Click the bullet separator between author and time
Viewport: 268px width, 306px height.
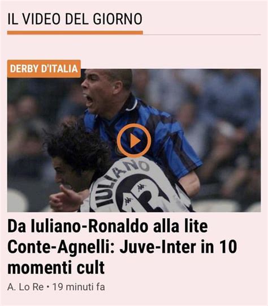point(48,287)
